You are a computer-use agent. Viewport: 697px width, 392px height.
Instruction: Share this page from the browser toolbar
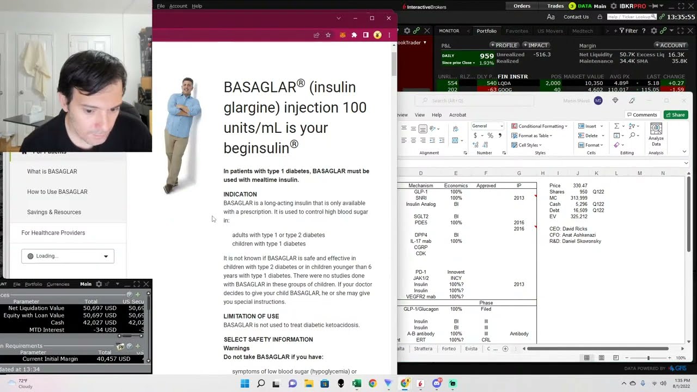(316, 35)
